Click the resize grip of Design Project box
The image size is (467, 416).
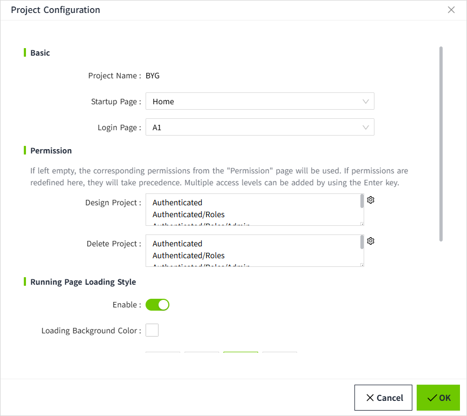(x=362, y=223)
